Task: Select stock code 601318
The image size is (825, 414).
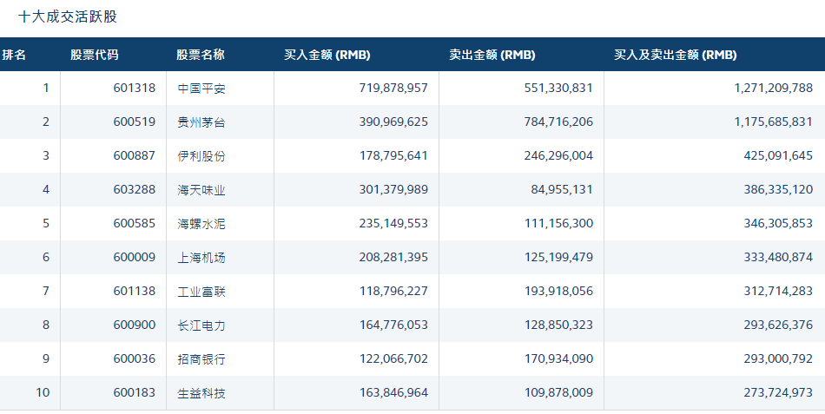Action: (134, 88)
